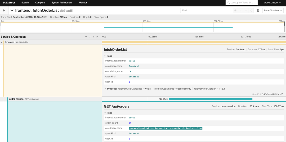Go to previous search result up arrow
Image resolution: width=286 pixels, height=142 pixels.
[x=240, y=11]
